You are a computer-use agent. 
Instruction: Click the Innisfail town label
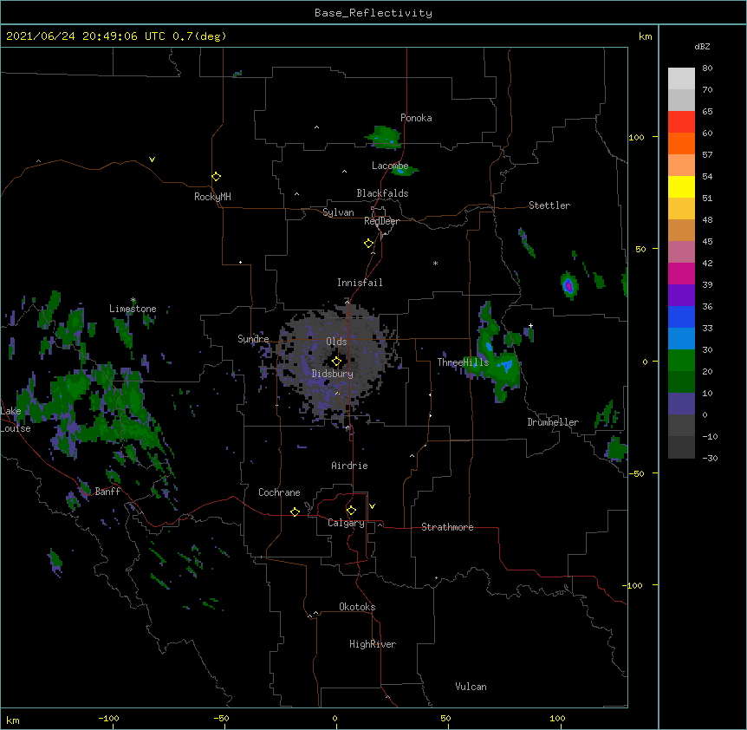(360, 283)
